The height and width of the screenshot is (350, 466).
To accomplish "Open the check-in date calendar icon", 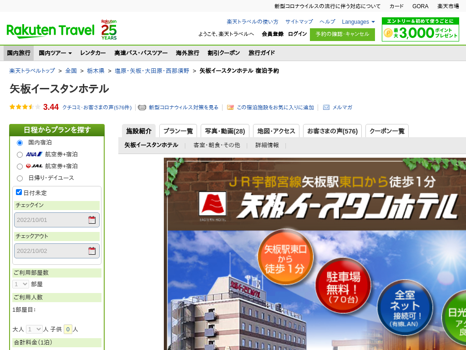I will tap(92, 220).
